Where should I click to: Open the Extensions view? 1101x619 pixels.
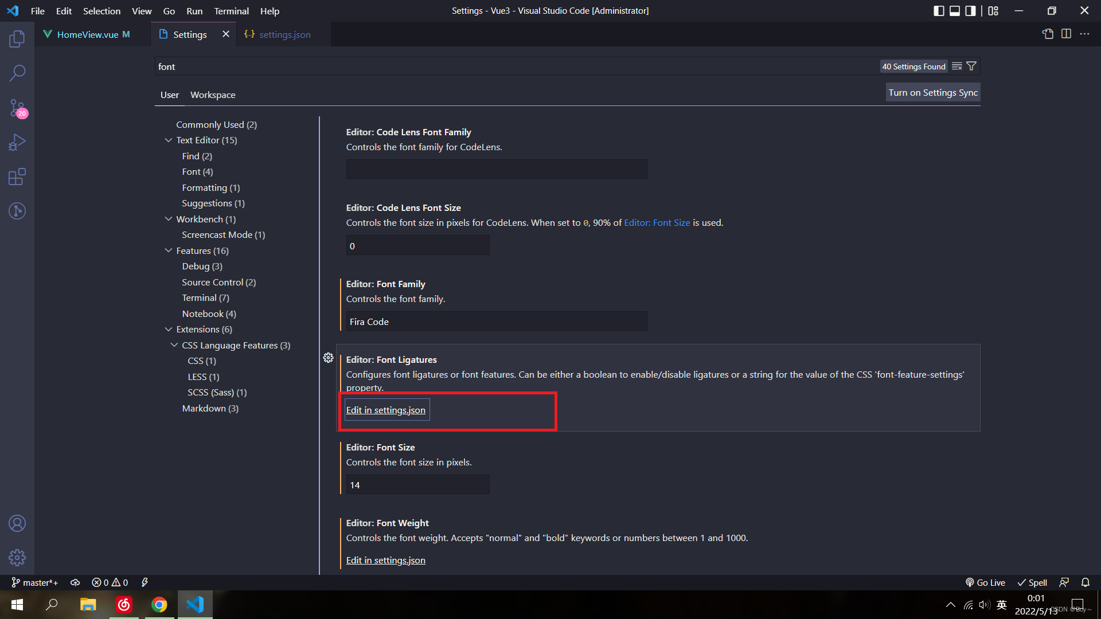[17, 177]
